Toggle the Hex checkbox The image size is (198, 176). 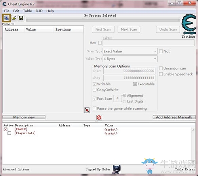[100, 43]
